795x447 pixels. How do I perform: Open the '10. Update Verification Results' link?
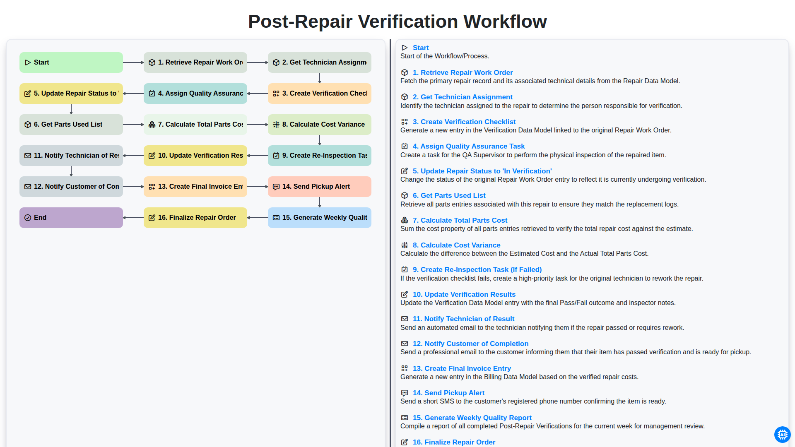(x=464, y=294)
